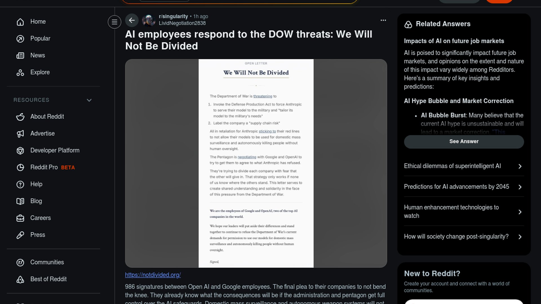The image size is (541, 304).
Task: Click the back arrow button on post
Action: pyautogui.click(x=132, y=20)
